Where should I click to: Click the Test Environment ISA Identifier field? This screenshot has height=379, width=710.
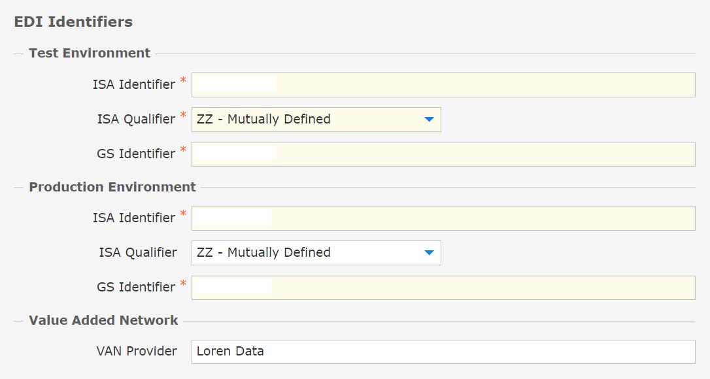point(443,85)
